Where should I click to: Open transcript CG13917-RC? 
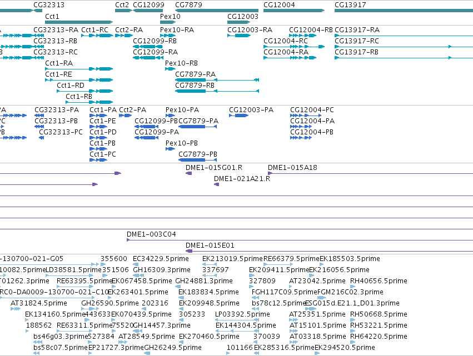click(x=357, y=41)
